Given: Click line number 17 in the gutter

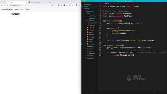Looking at the screenshot, I should (100, 45).
